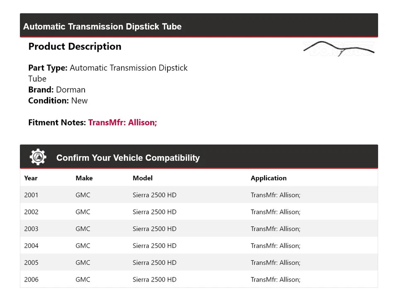Select the Make column header
Viewport: 398px width, 301px height.
coord(84,178)
